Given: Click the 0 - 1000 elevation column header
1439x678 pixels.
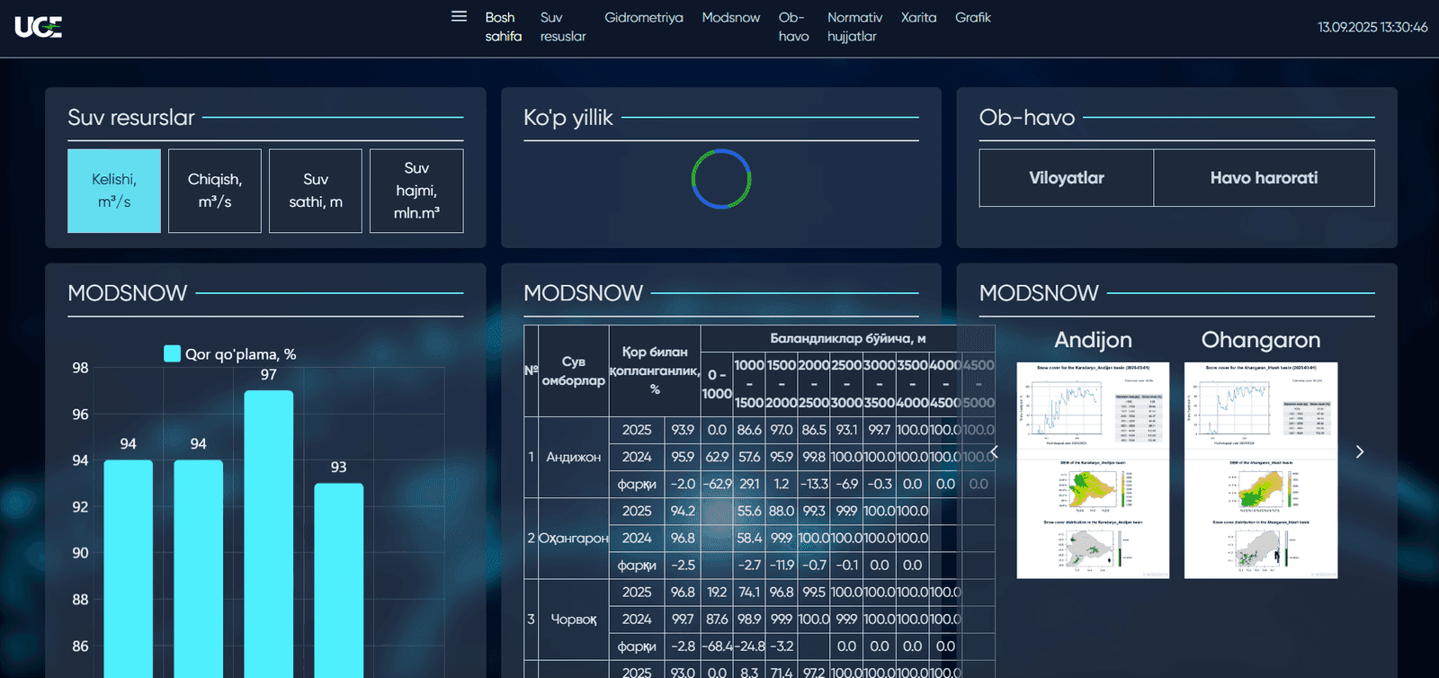Looking at the screenshot, I should pos(717,385).
